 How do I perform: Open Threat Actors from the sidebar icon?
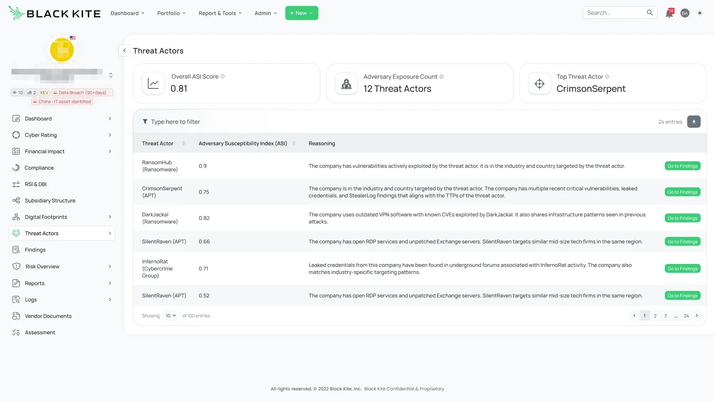coord(17,233)
